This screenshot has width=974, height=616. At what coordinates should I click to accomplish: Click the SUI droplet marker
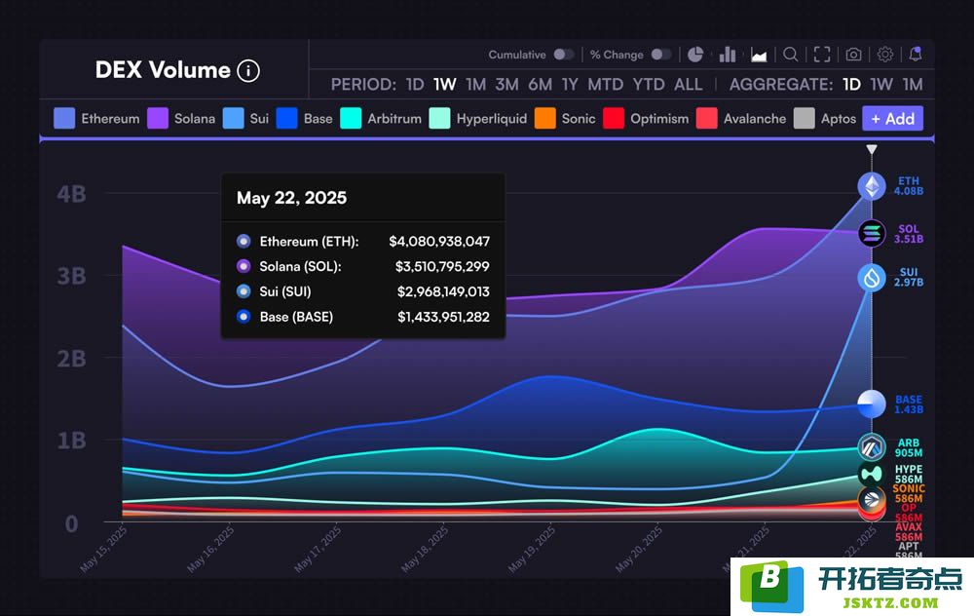tap(872, 277)
